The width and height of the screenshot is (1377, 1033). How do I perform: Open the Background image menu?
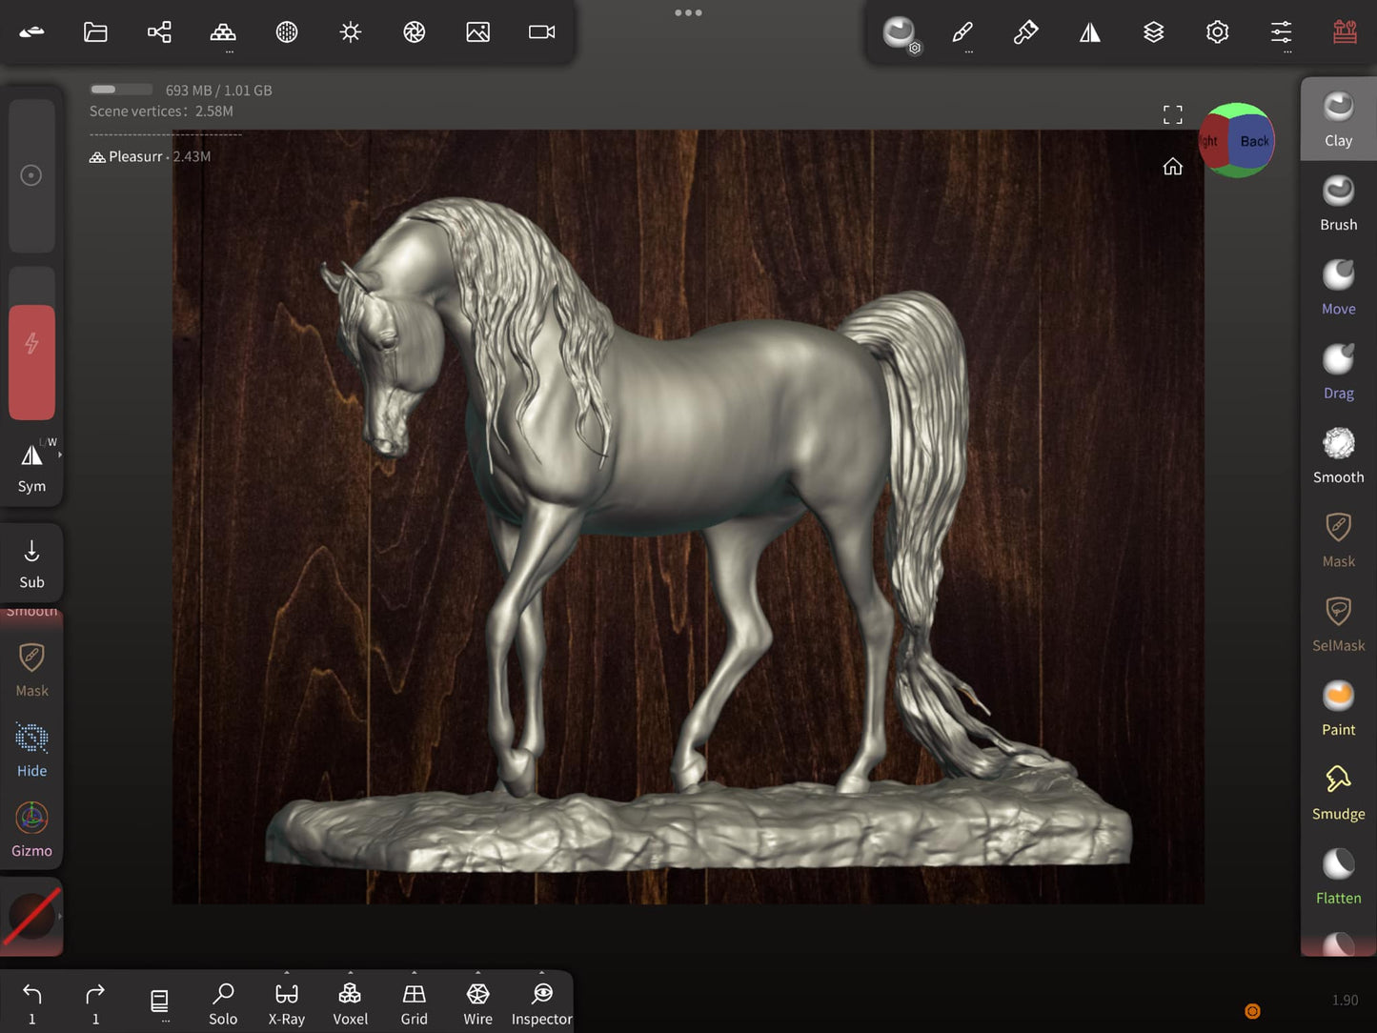477,32
